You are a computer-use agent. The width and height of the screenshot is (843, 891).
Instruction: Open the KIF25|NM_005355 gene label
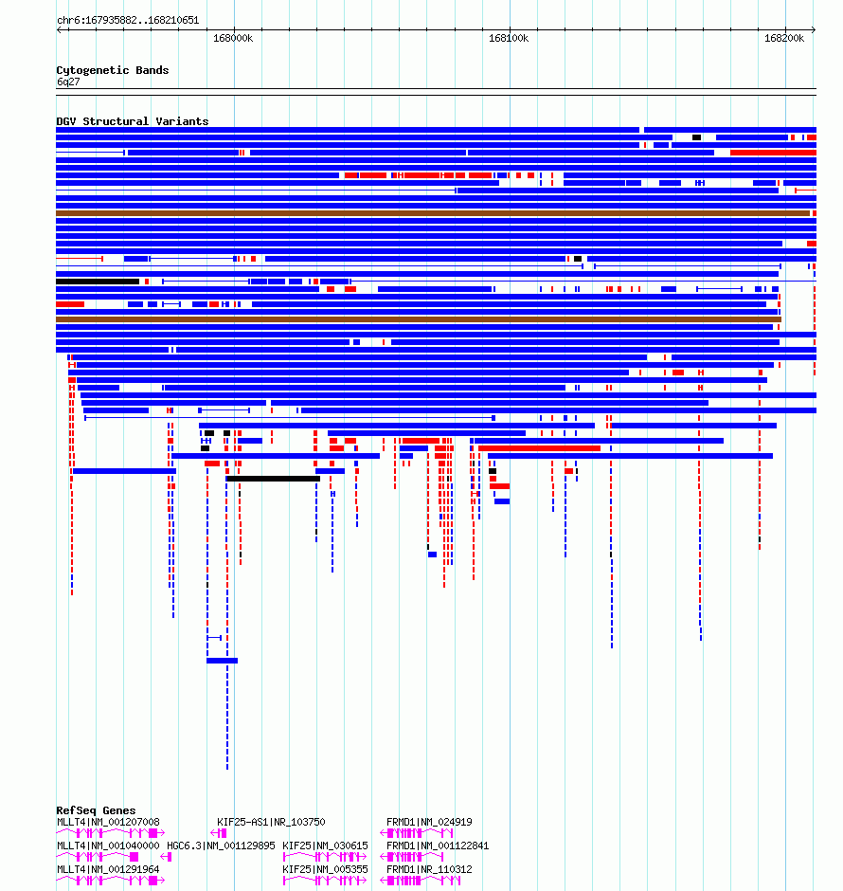[x=325, y=869]
